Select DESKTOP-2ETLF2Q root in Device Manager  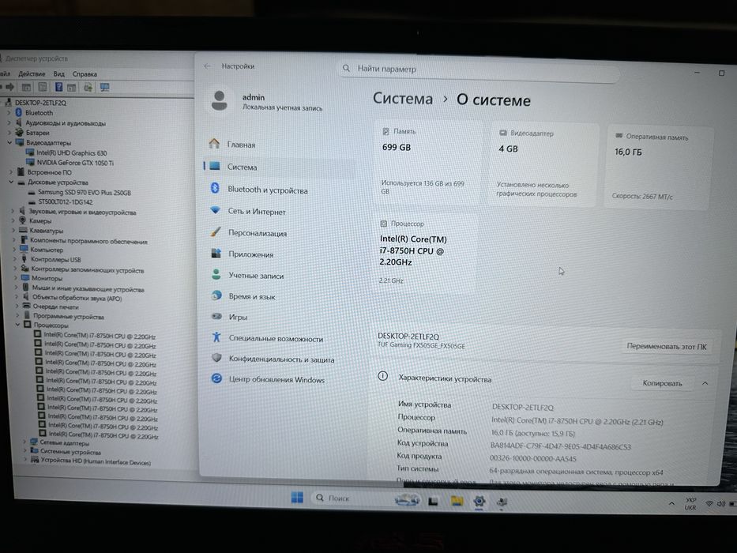coord(40,103)
